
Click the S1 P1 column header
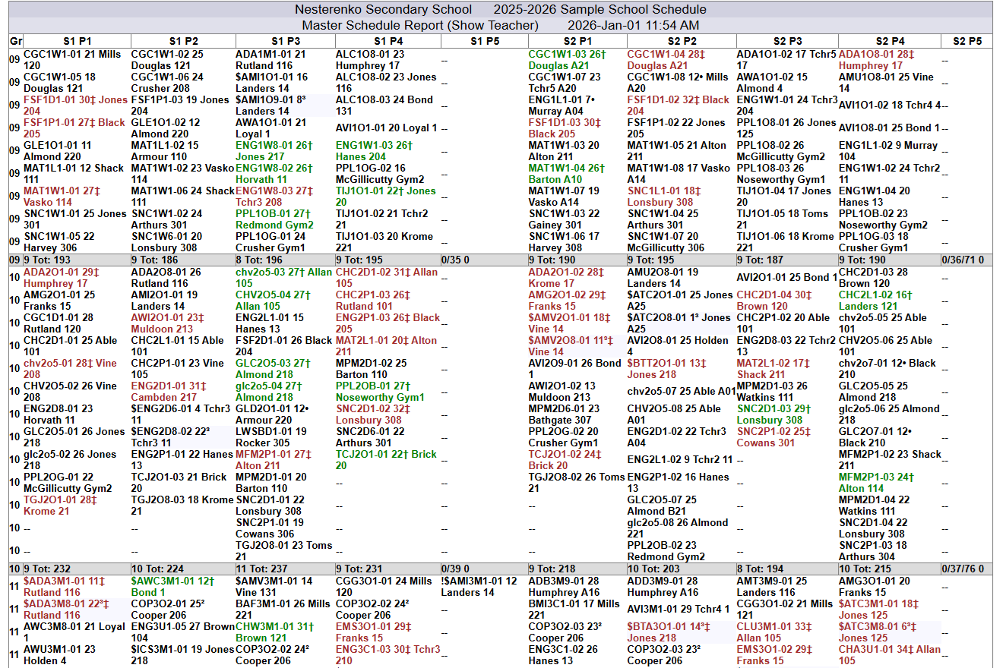point(77,41)
